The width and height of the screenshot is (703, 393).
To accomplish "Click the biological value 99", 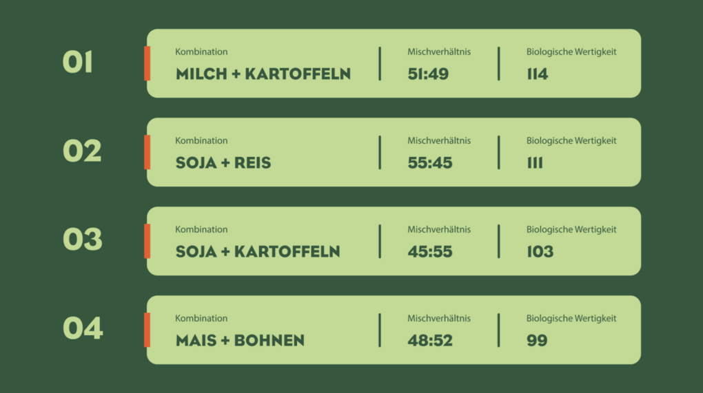I will point(537,341).
